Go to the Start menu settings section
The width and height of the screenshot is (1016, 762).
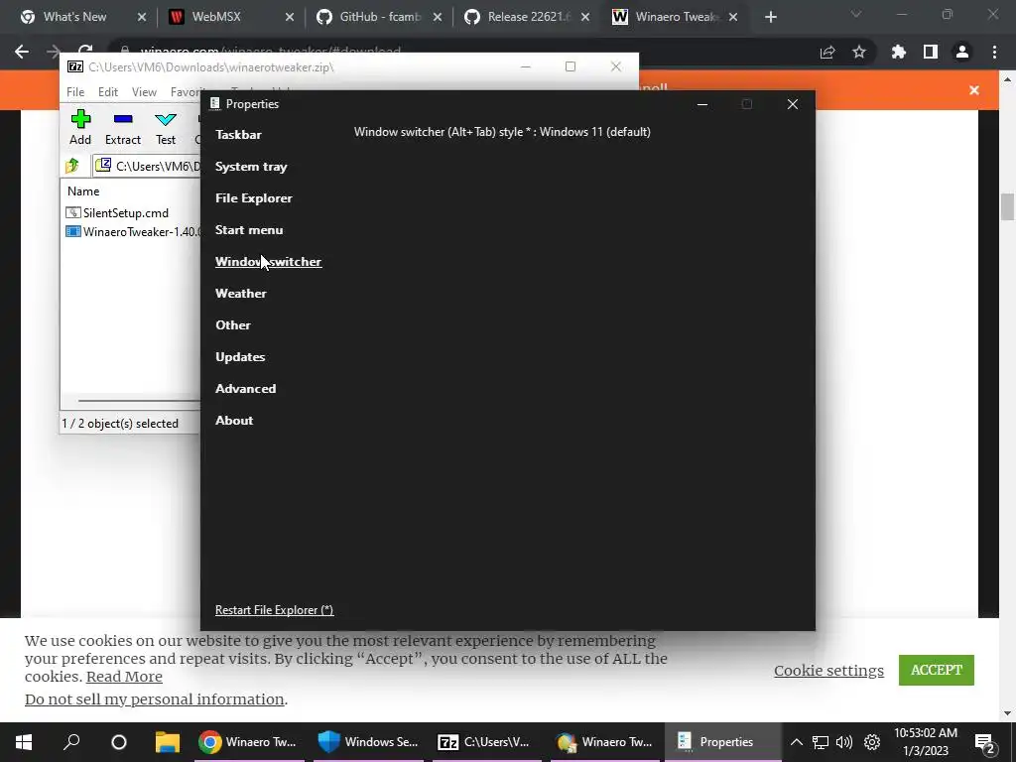(249, 230)
